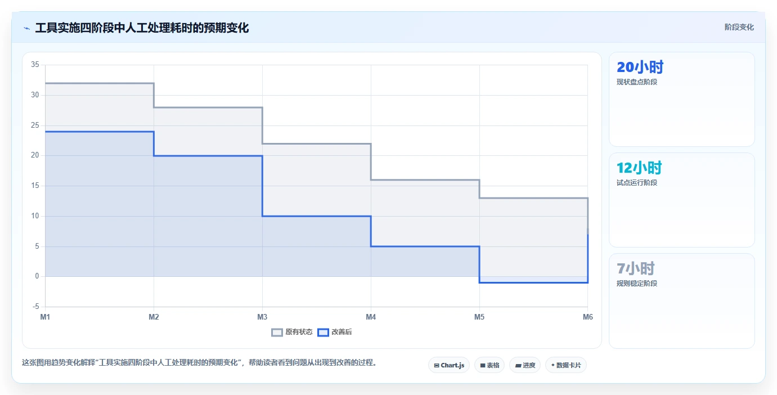Toggle the 原有状态 legend series

(x=292, y=332)
